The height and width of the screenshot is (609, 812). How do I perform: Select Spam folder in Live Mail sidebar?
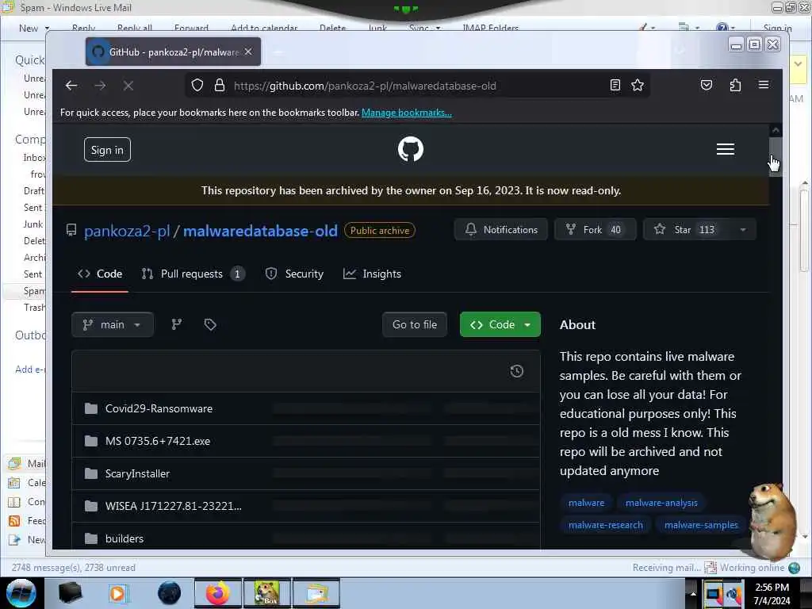(x=33, y=291)
